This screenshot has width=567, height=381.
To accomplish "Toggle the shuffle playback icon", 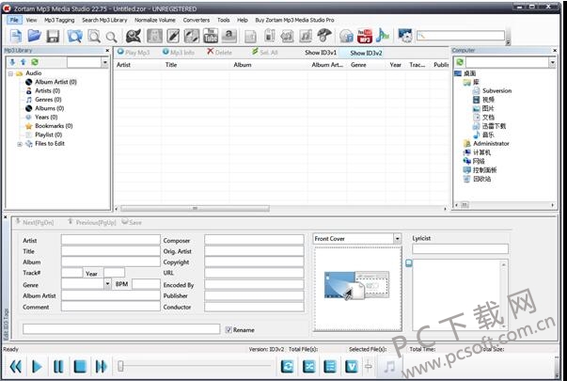I will point(308,367).
